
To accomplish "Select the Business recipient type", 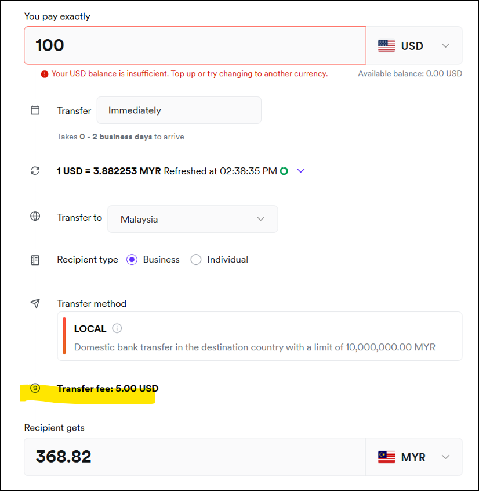I will pos(132,260).
